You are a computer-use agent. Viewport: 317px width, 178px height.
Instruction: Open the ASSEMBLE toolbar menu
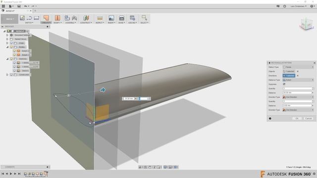tap(71, 23)
